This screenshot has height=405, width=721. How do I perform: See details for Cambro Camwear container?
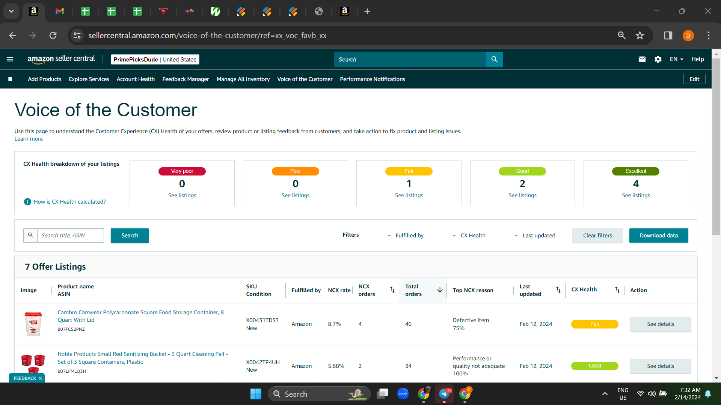(x=661, y=324)
